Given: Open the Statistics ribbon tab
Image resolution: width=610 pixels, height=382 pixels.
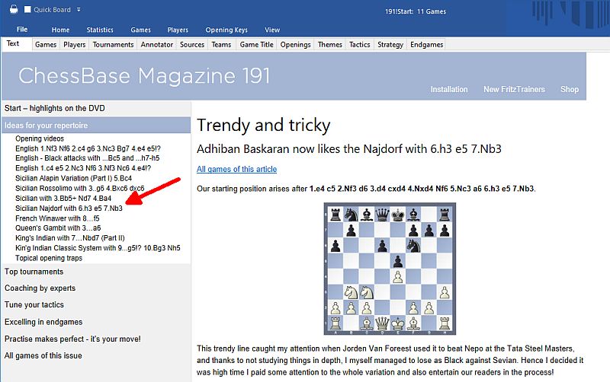Looking at the screenshot, I should (x=100, y=30).
